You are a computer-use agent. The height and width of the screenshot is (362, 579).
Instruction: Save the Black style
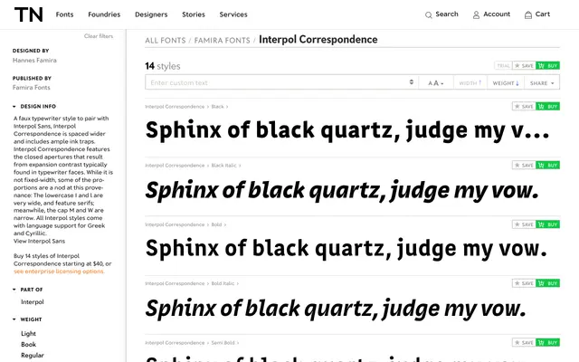pos(524,107)
